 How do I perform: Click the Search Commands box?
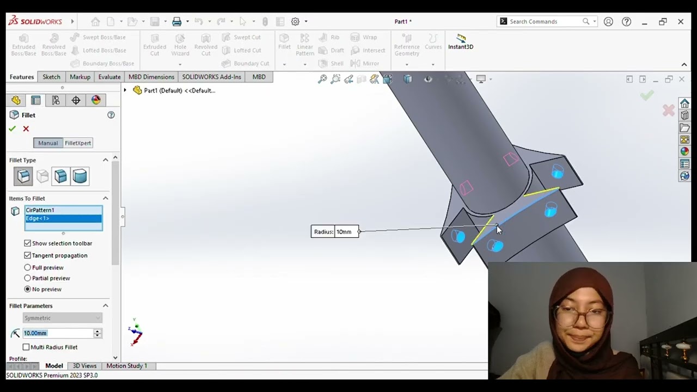coord(547,22)
